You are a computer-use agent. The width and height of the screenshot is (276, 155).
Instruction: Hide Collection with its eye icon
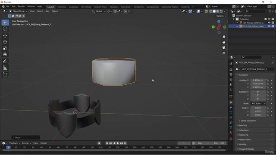pyautogui.click(x=269, y=19)
